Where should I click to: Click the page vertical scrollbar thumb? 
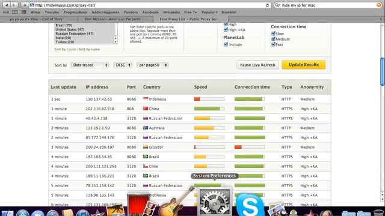pyautogui.click(x=383, y=72)
